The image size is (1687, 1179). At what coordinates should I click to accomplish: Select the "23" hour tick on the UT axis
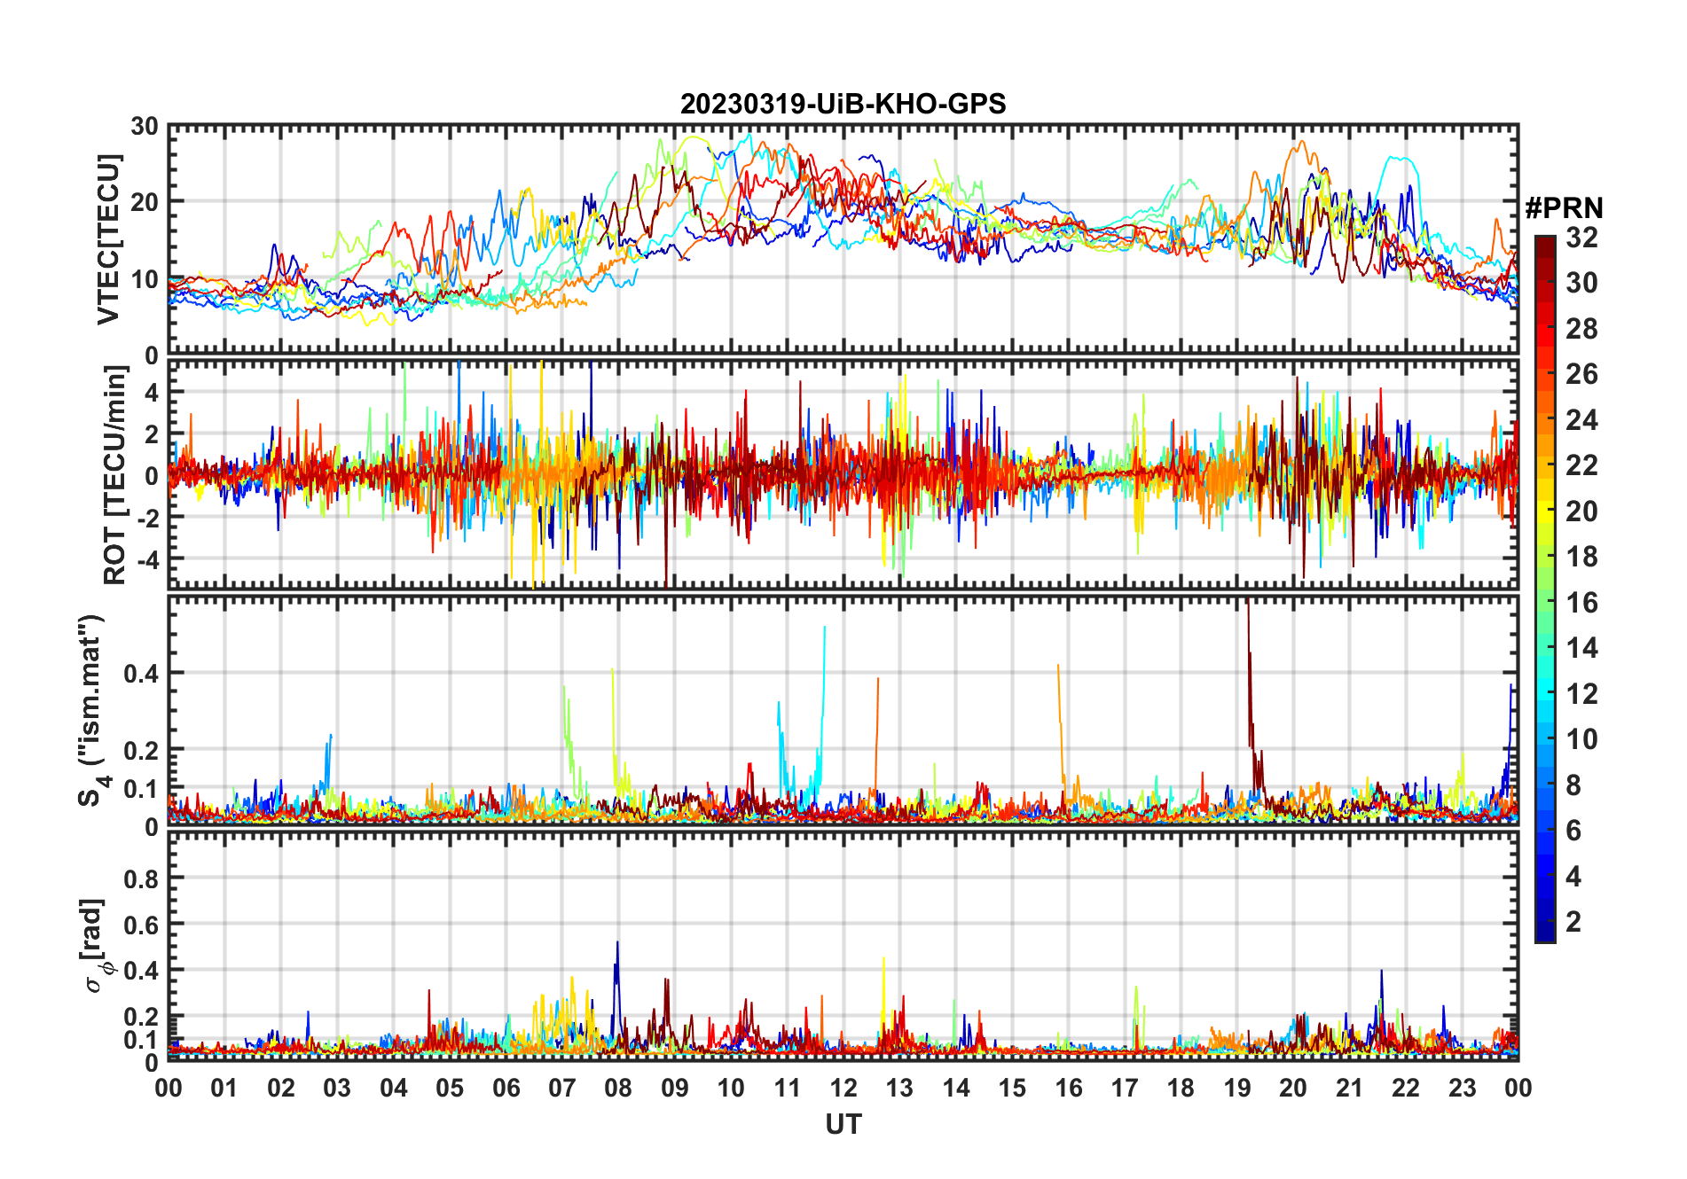point(1462,1088)
